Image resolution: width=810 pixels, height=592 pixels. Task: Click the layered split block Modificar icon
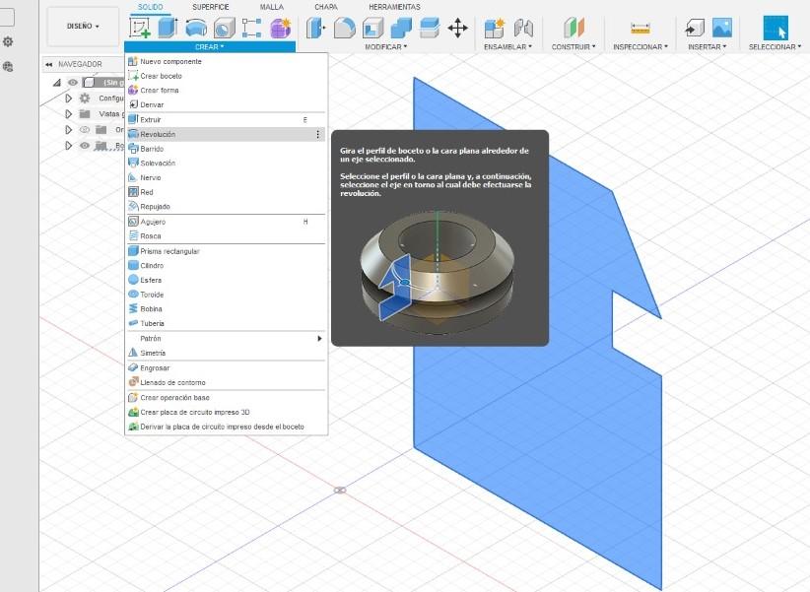[x=430, y=28]
